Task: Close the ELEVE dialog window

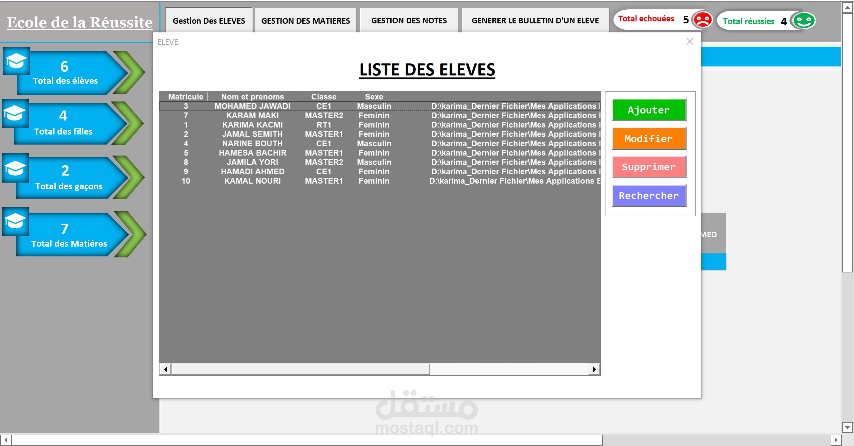Action: (690, 41)
